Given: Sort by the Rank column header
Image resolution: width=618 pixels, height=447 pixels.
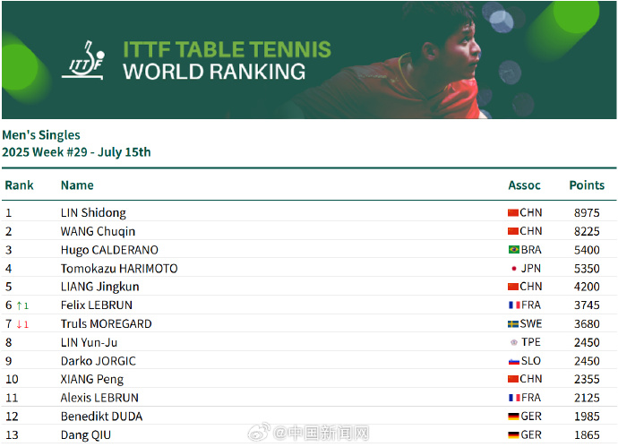Looking at the screenshot, I should pyautogui.click(x=19, y=185).
